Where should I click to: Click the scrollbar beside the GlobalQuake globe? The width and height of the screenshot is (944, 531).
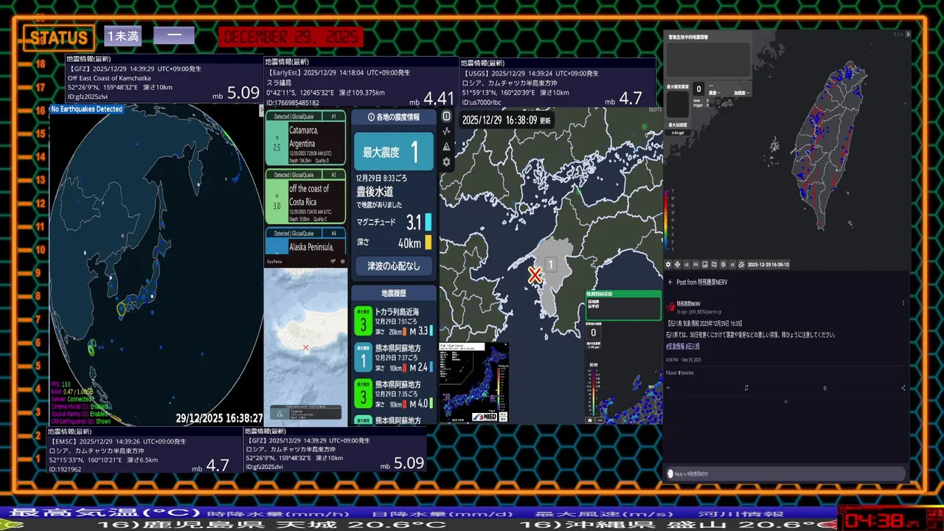261,111
